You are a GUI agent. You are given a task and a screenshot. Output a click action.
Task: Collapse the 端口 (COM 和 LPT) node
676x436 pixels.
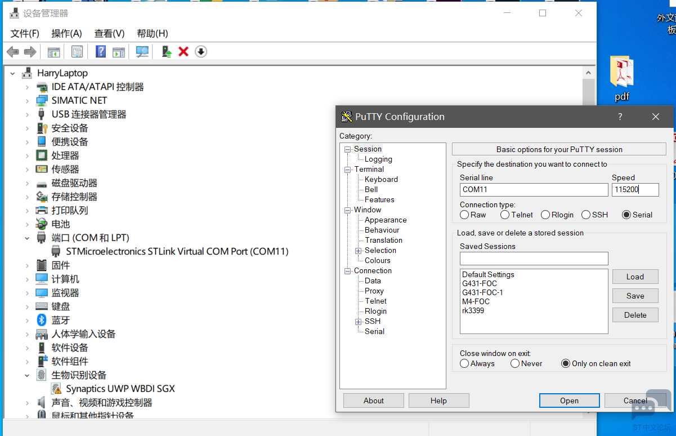click(27, 238)
